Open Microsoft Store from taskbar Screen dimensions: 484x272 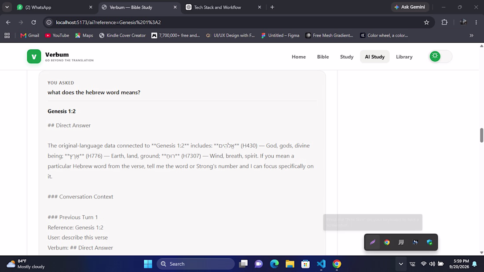click(305, 264)
